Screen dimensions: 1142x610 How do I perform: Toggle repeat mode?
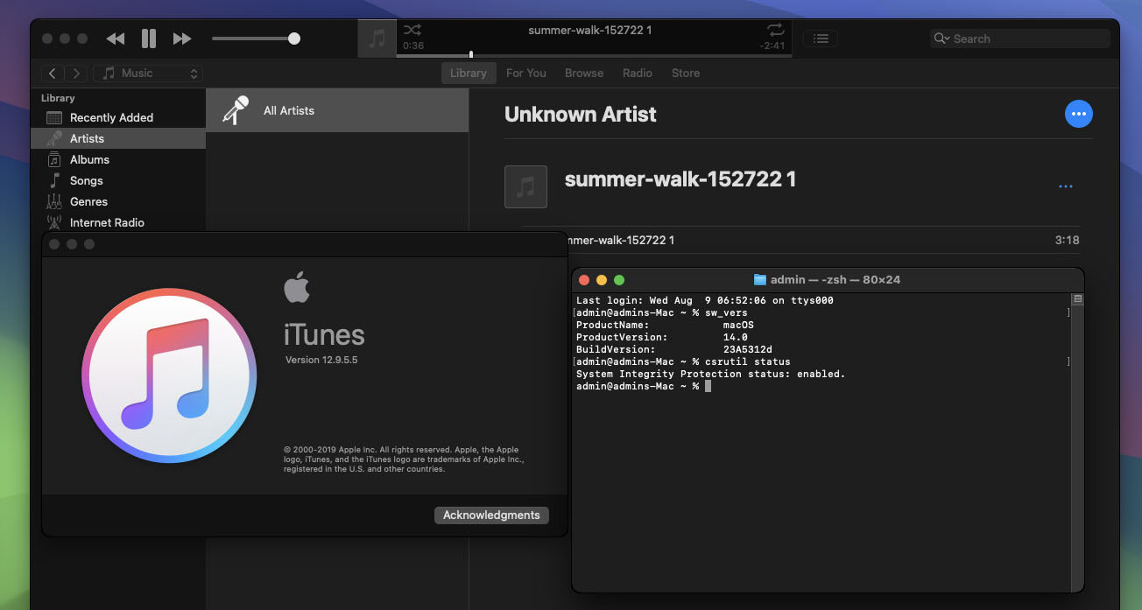[775, 31]
